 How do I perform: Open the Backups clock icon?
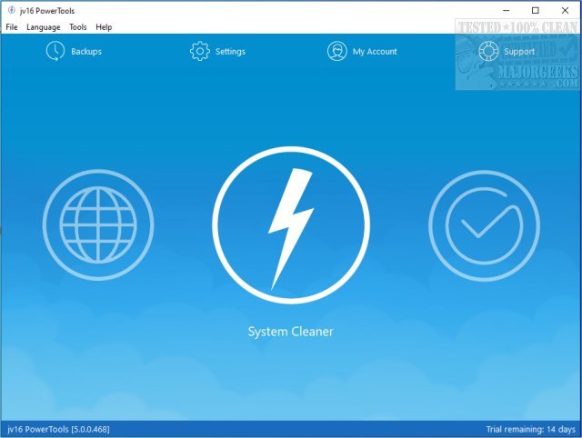[55, 51]
